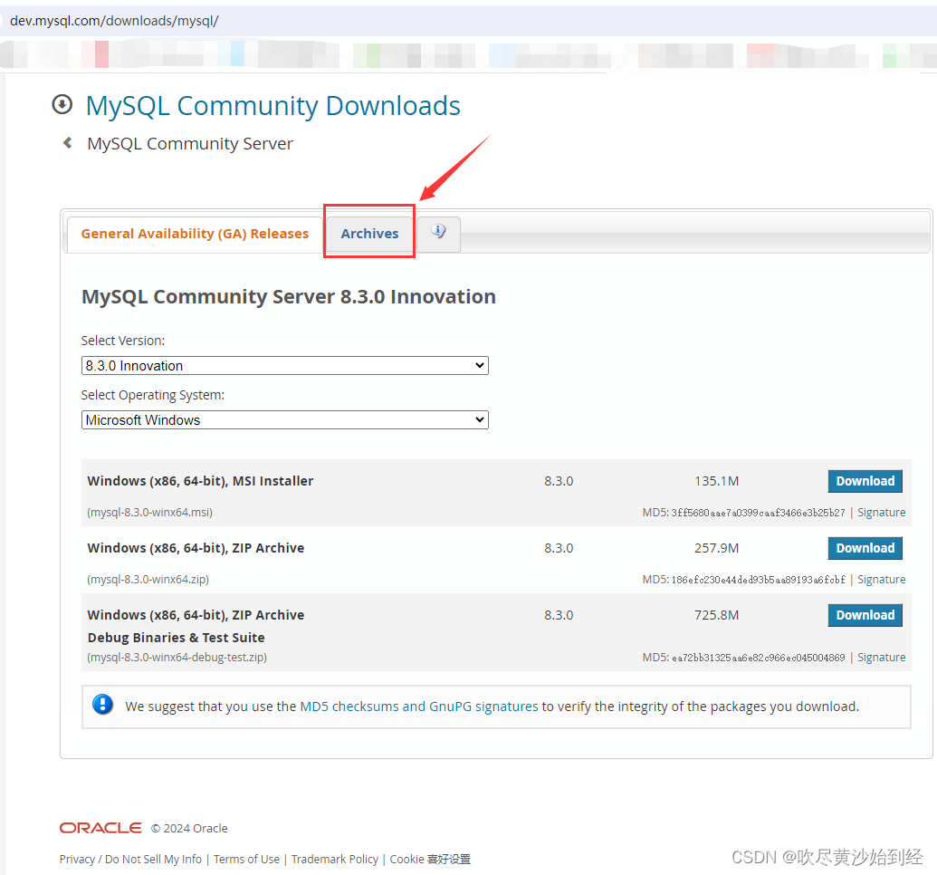
Task: Open Signature link for mysql-8.3.0-winx64.msi
Action: 882,513
